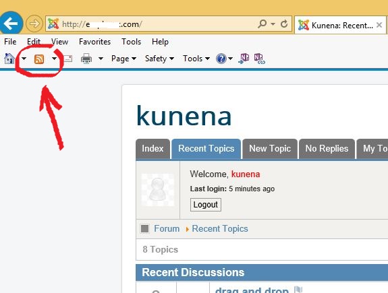Click the Send to OneNote icon
The height and width of the screenshot is (293, 388).
coord(244,59)
